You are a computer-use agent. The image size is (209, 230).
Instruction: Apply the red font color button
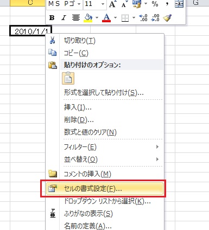pyautogui.click(x=106, y=18)
